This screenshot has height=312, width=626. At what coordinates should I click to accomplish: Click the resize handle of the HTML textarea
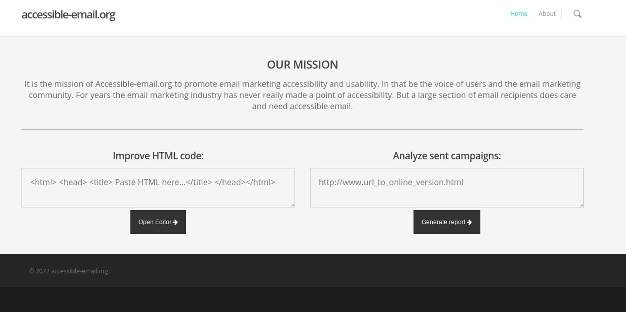pyautogui.click(x=293, y=205)
